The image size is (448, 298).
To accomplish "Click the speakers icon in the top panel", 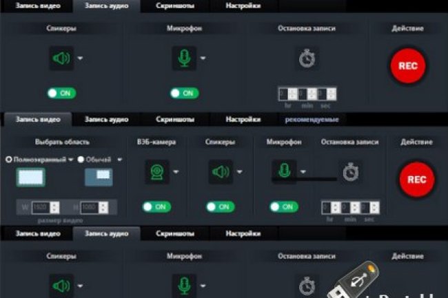I will point(62,58).
